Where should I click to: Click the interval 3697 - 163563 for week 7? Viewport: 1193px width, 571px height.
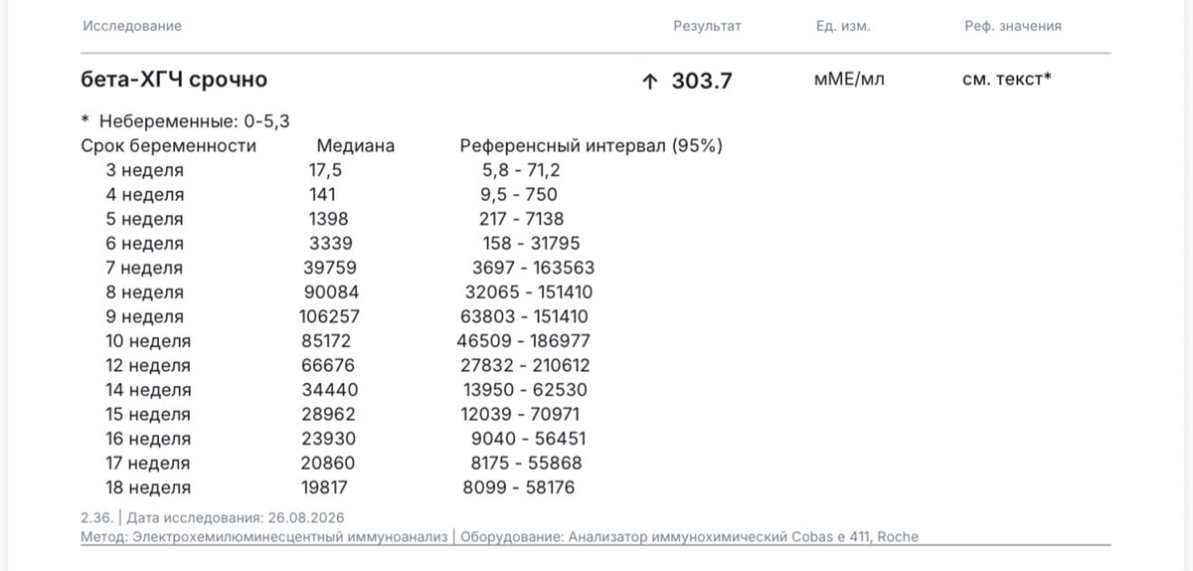[533, 268]
